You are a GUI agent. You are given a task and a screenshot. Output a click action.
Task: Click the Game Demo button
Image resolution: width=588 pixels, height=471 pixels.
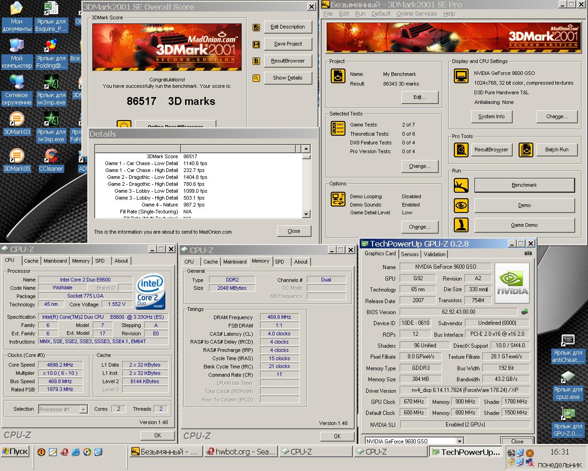(525, 225)
